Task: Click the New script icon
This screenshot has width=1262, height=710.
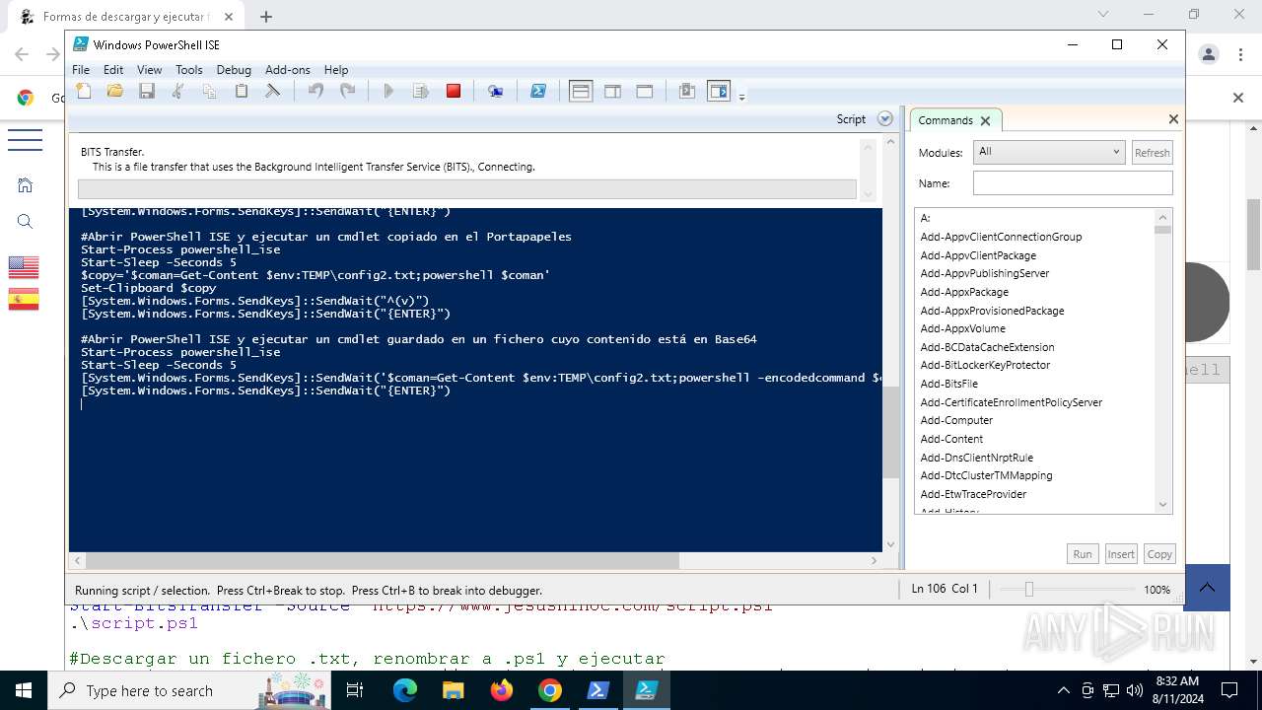Action: (84, 91)
